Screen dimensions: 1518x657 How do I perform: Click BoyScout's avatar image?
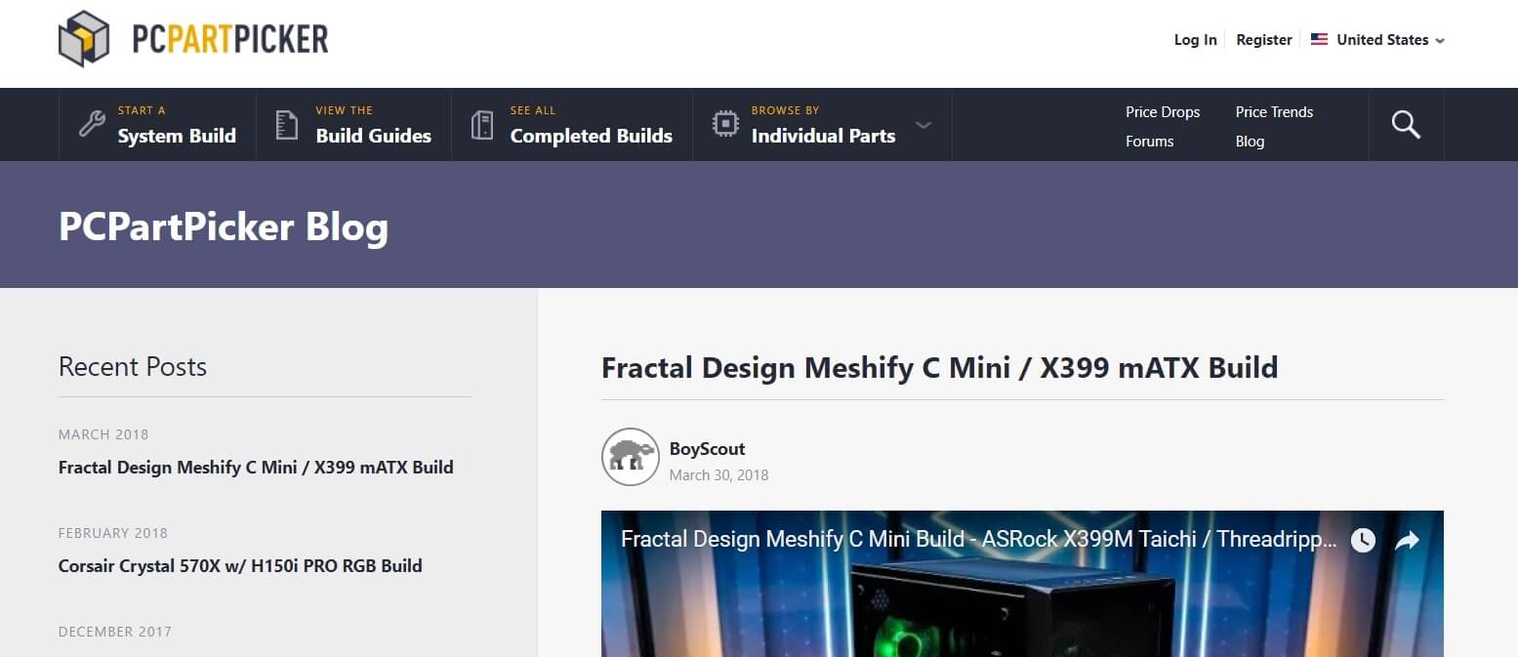point(630,456)
